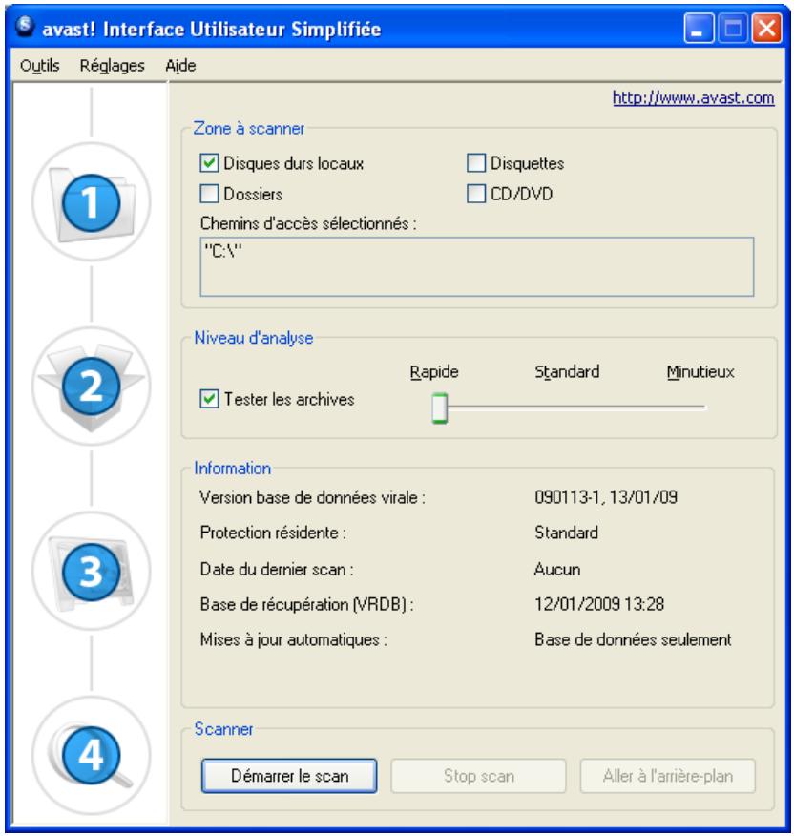Image resolution: width=794 pixels, height=836 pixels.
Task: Click Démarrer le scan button
Action: click(289, 776)
